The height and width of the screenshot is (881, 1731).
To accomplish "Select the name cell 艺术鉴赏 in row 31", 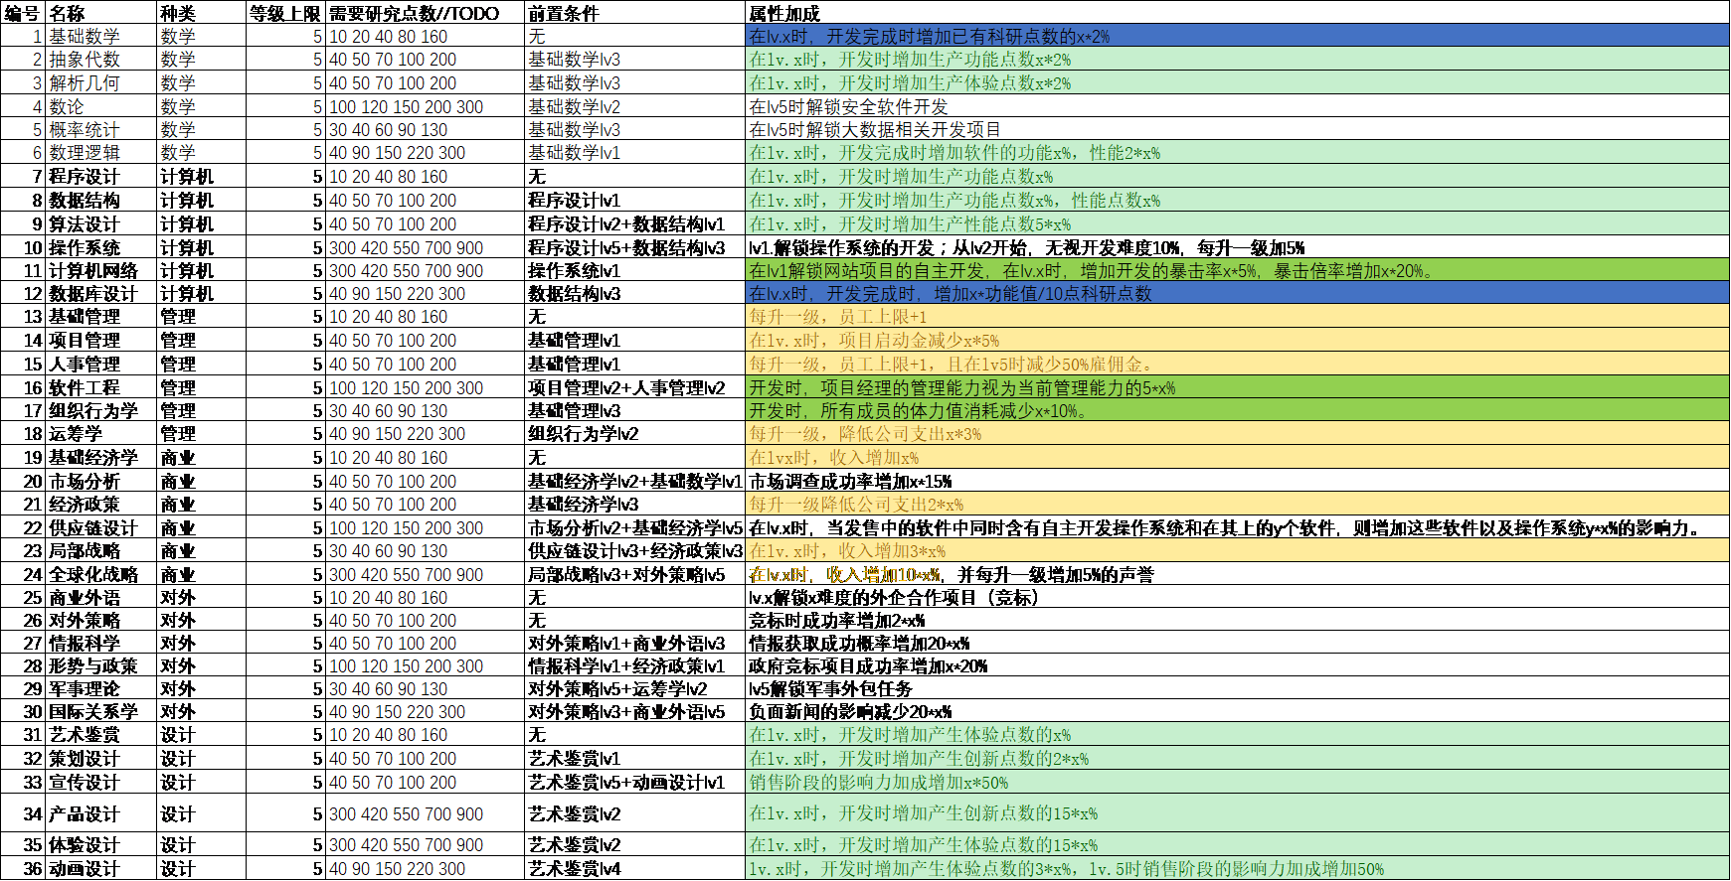I will point(101,734).
